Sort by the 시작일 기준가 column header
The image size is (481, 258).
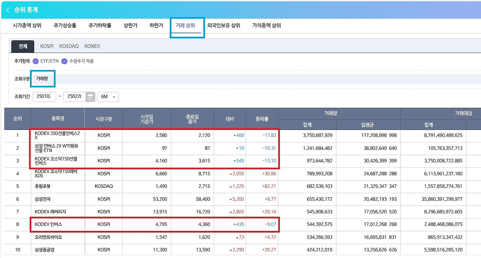point(147,119)
